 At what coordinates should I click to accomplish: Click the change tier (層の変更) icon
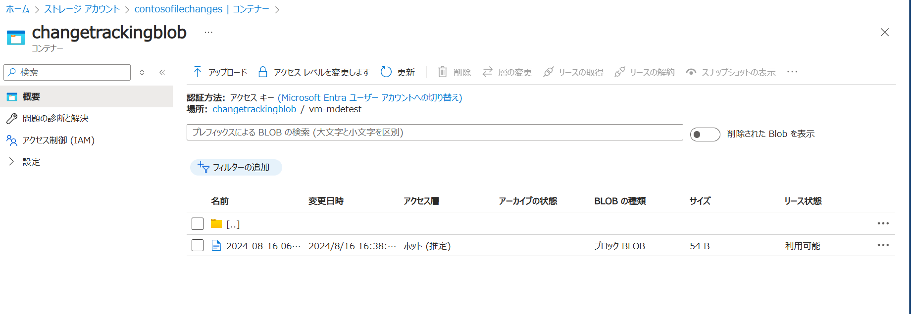coord(488,72)
